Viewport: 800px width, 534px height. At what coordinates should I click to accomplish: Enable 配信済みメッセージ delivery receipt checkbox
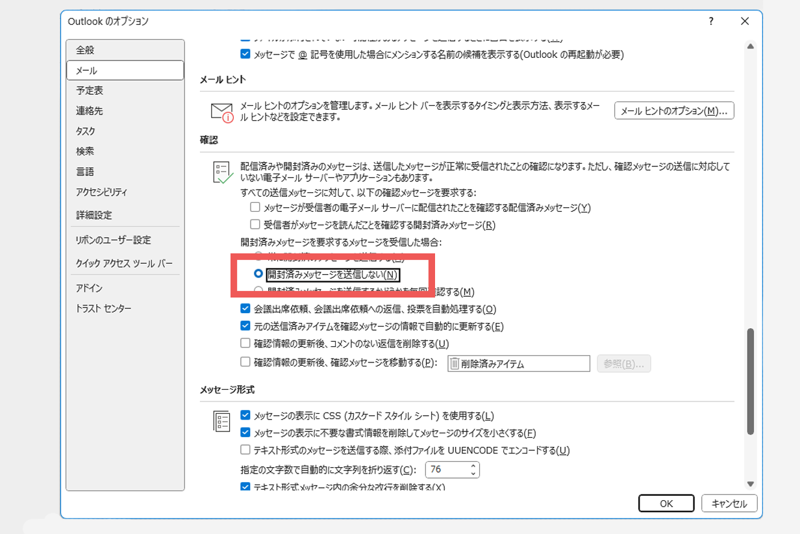point(255,208)
